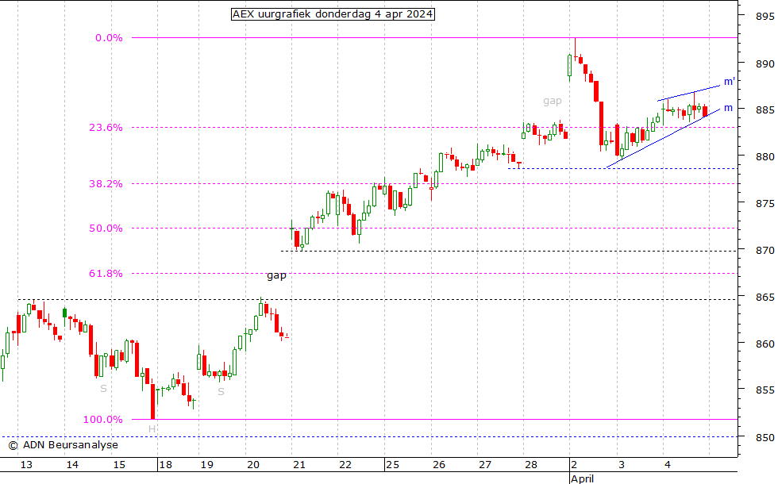Select the price axis label 870
Image resolution: width=778 pixels, height=484 pixels.
(765, 251)
